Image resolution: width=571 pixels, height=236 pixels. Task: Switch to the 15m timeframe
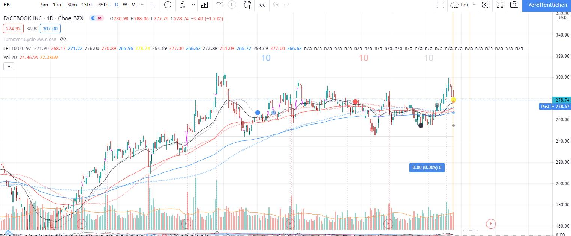coord(58,5)
